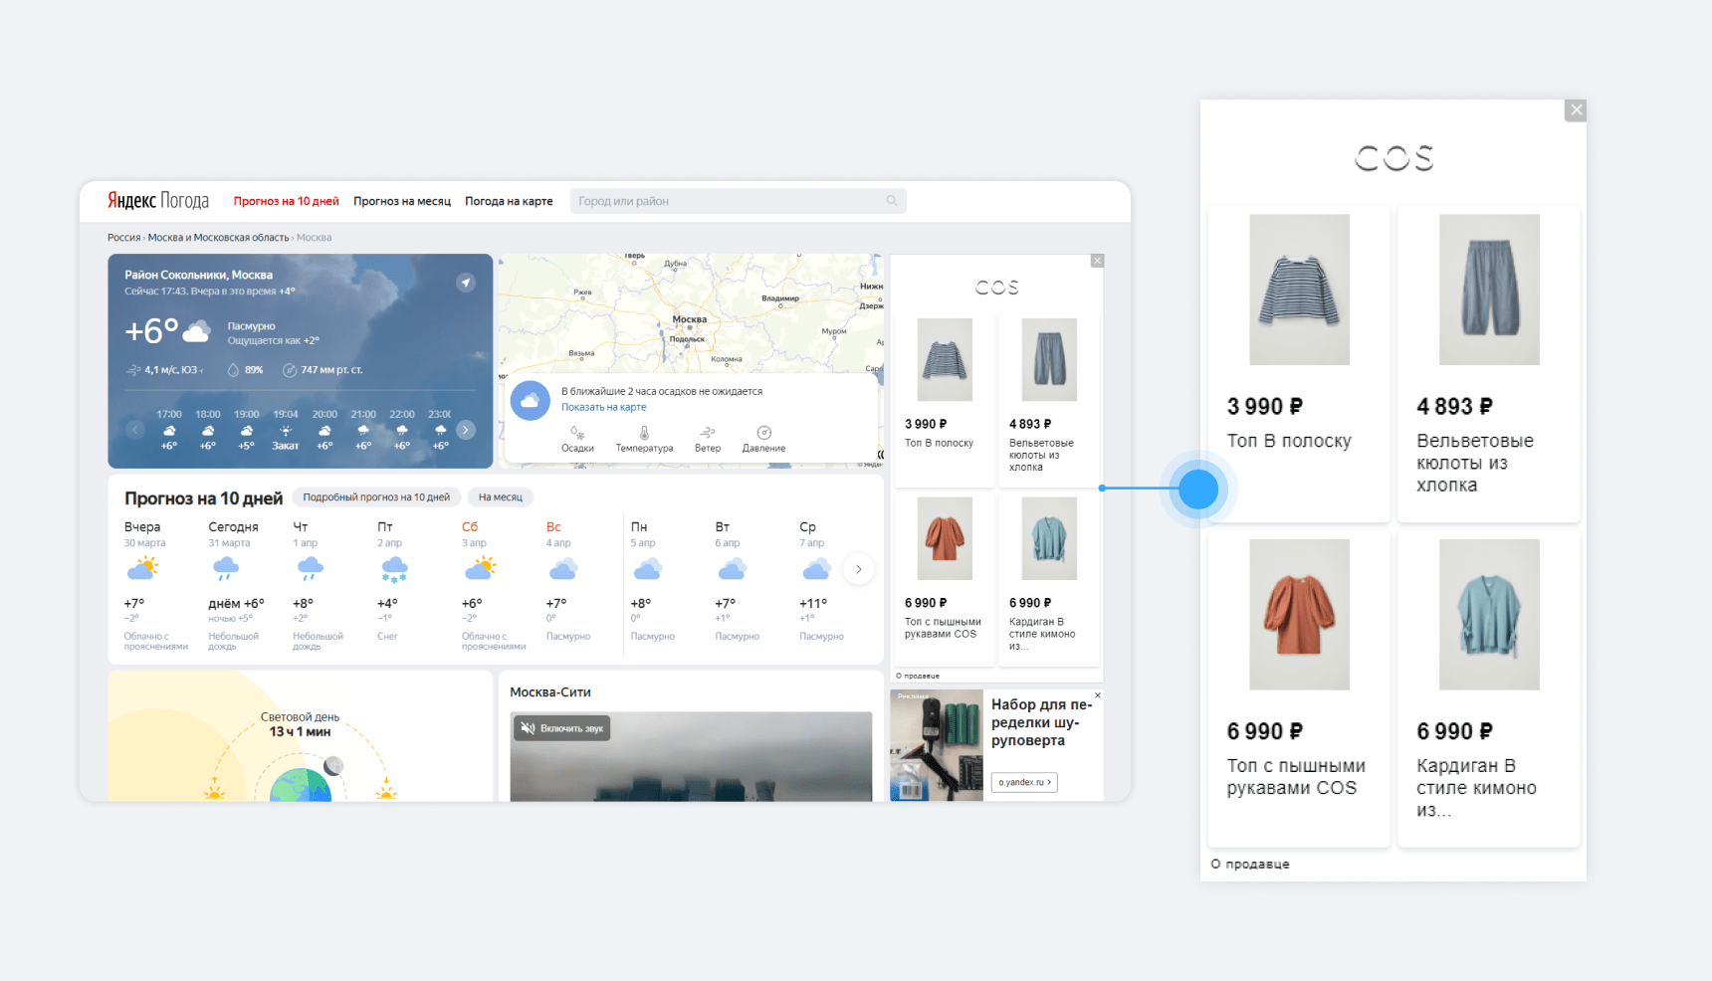Screen dimensions: 1712x981
Task: Click the search magnifier icon in city field
Action: click(x=892, y=201)
